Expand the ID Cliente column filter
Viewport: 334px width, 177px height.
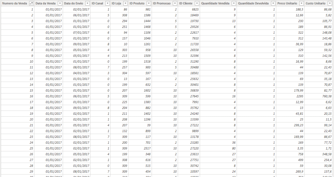(x=197, y=3)
